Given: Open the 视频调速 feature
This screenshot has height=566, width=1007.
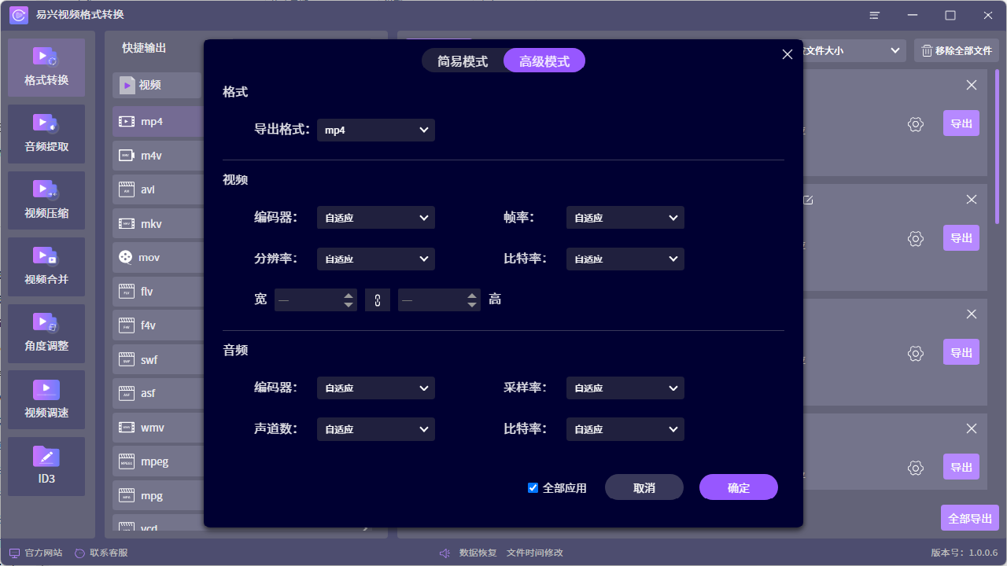Looking at the screenshot, I should [x=46, y=399].
